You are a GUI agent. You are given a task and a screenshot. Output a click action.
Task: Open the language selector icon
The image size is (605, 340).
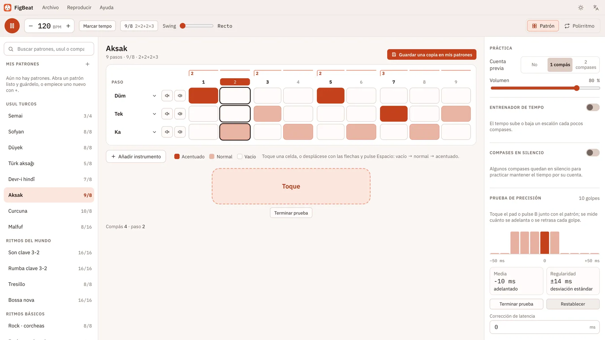pyautogui.click(x=596, y=8)
